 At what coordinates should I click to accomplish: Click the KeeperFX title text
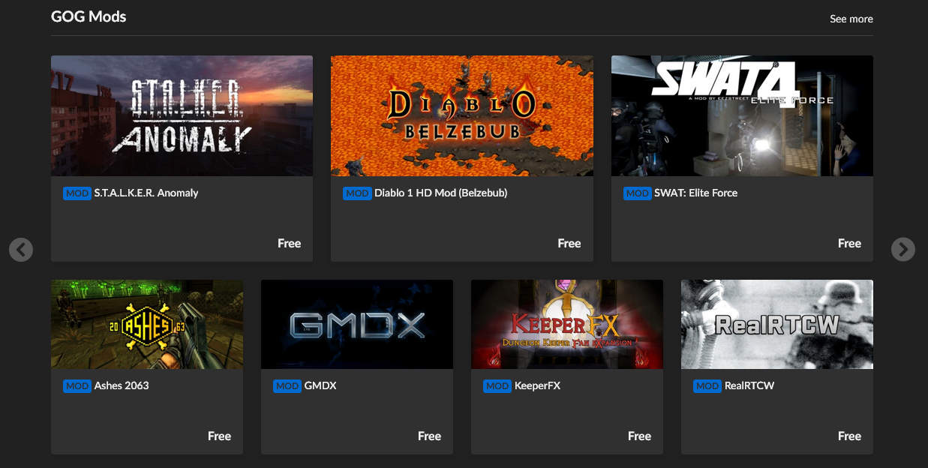coord(537,385)
